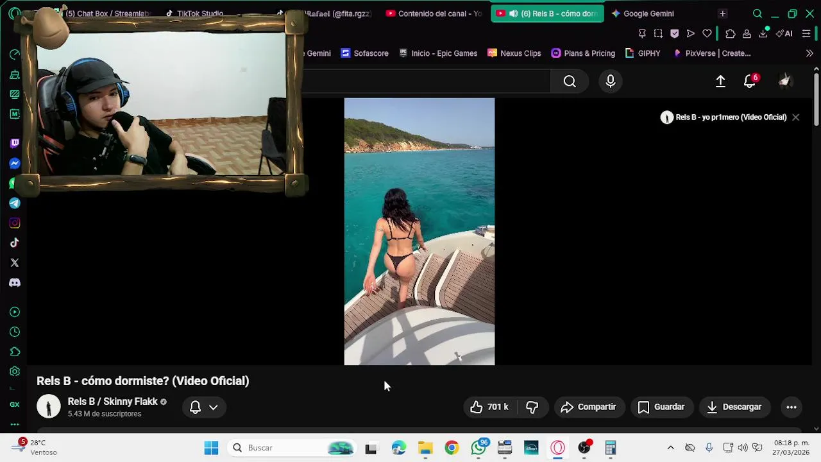Add page to bookmarks with the heart icon
The width and height of the screenshot is (821, 462).
(x=707, y=33)
